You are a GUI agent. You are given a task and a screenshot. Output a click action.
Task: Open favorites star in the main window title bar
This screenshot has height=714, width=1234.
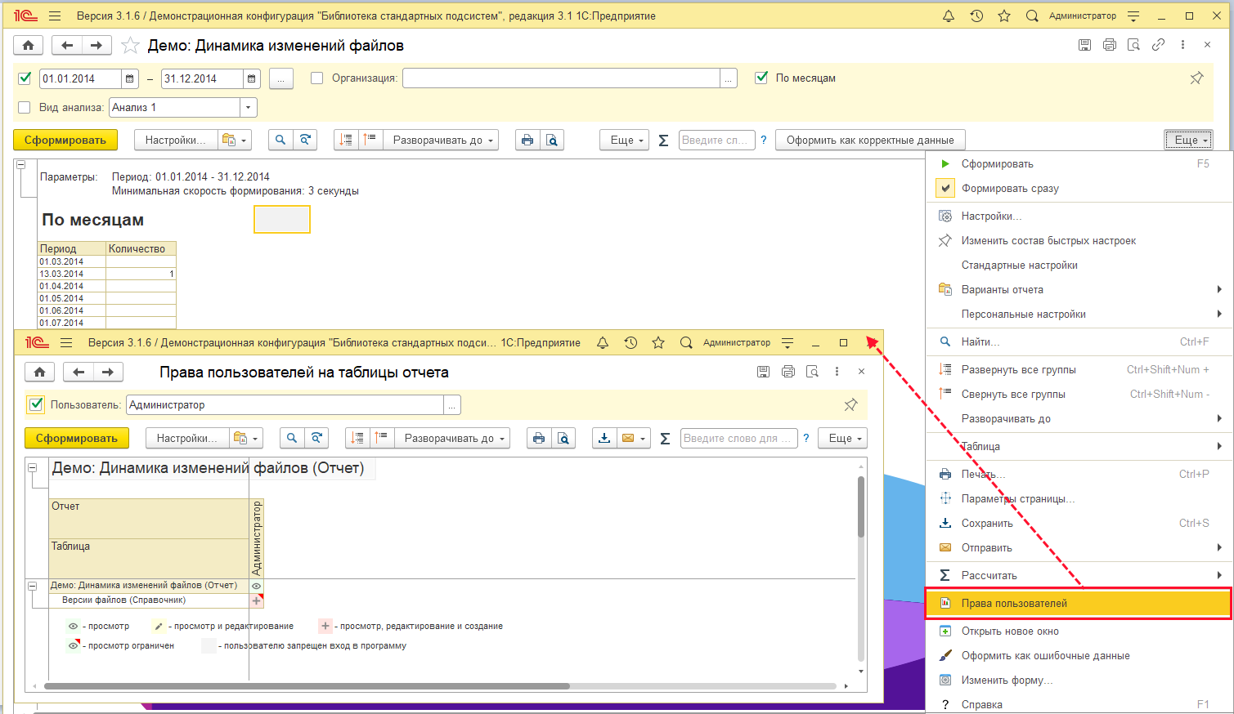click(1004, 16)
